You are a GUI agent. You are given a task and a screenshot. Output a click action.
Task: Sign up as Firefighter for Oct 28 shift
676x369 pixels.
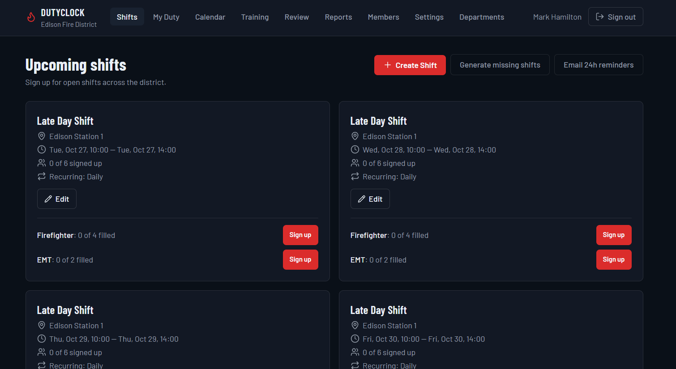(614, 235)
